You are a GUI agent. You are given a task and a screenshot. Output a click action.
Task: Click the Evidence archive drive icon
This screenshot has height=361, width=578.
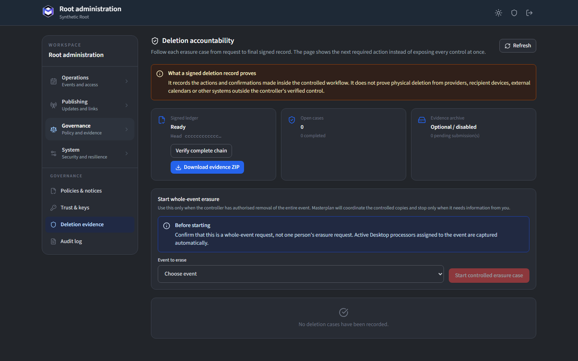[x=422, y=120]
